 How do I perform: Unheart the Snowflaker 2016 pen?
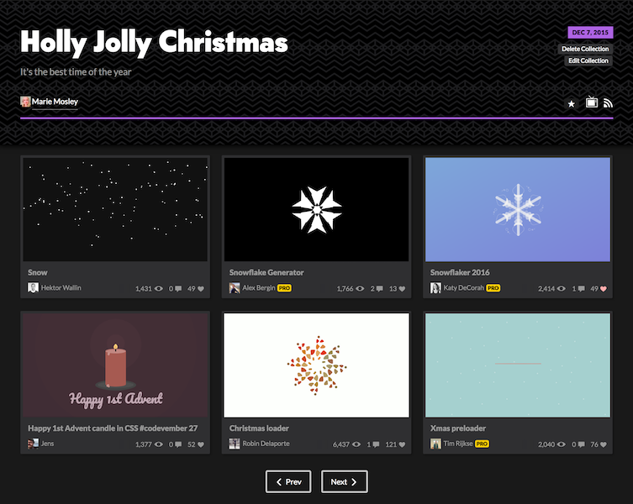(x=603, y=288)
